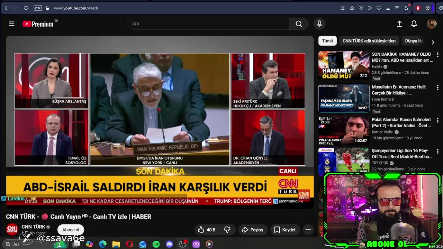Click the send/flow arrow icon in toolbar

[x=370, y=8]
